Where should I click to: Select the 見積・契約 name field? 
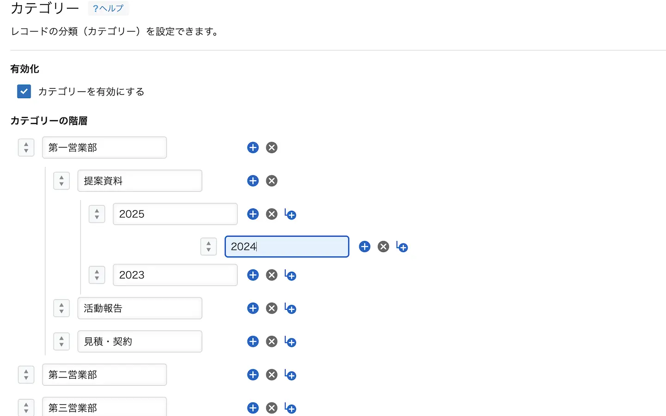[x=140, y=342]
